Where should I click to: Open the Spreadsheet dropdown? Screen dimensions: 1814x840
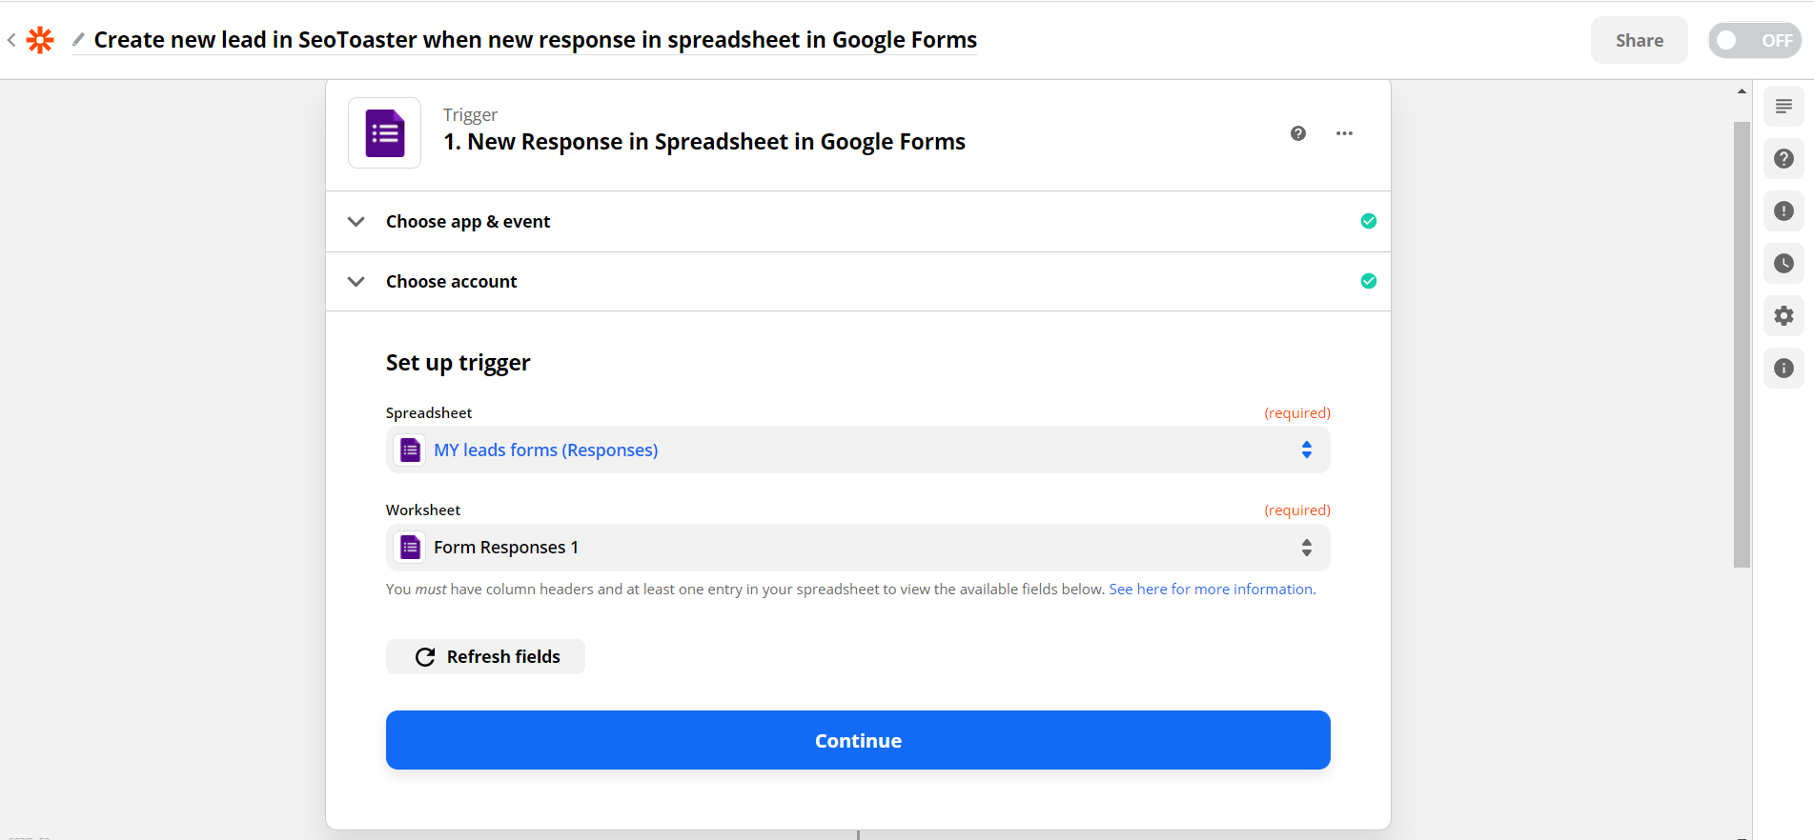[x=857, y=450]
